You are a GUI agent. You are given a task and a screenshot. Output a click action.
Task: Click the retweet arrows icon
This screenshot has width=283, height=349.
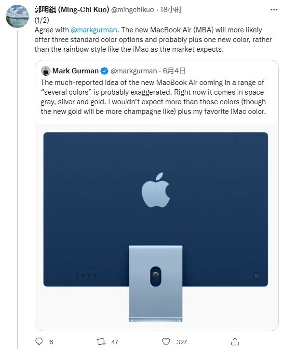click(101, 341)
